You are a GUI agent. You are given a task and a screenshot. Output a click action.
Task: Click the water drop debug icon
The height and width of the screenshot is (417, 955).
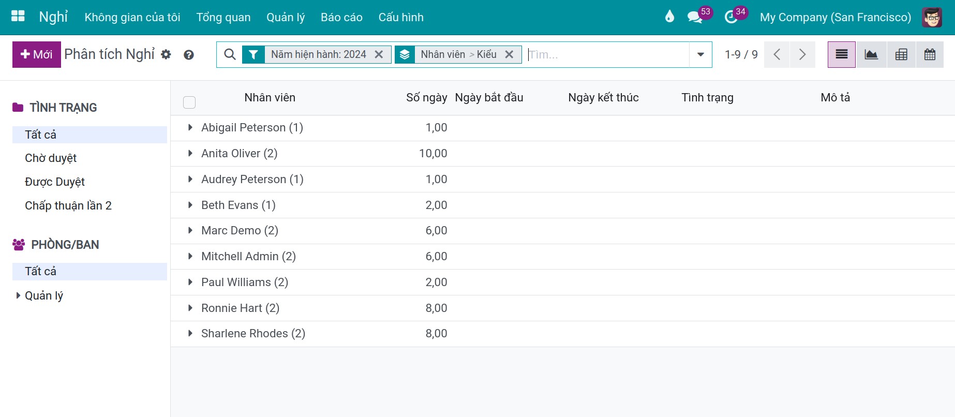click(x=669, y=17)
